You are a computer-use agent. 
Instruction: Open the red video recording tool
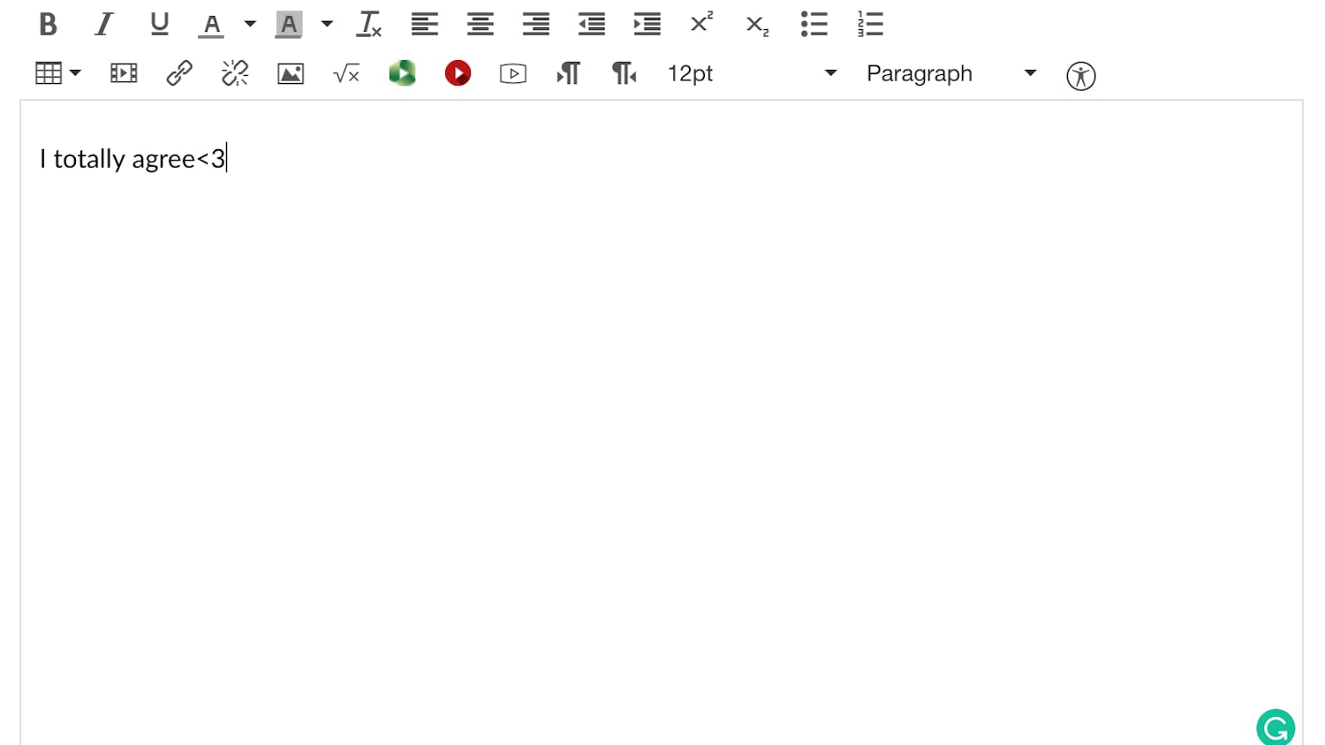457,73
